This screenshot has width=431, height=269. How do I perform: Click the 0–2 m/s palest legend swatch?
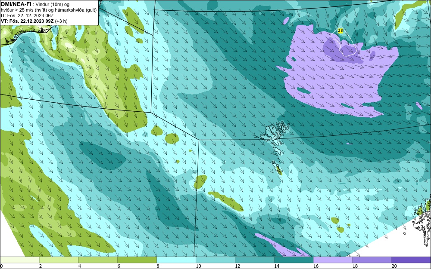19,260
